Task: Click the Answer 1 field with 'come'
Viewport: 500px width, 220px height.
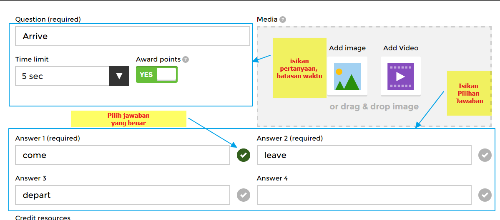Action: click(x=123, y=155)
